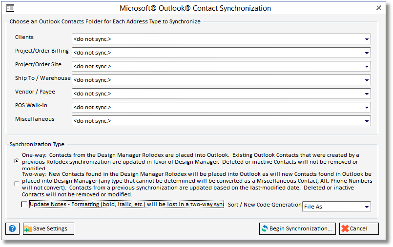Enable the Update Notes checkbox
The height and width of the screenshot is (247, 393).
24,205
